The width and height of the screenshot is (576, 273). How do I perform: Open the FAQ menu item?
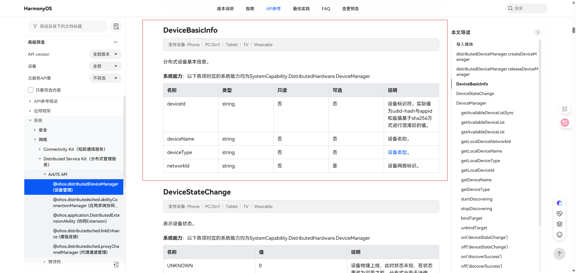326,9
